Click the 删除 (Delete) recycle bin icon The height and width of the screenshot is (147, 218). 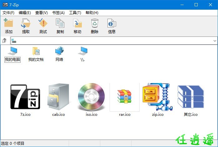click(95, 23)
